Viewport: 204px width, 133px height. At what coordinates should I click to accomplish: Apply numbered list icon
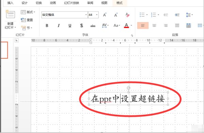(x=154, y=15)
